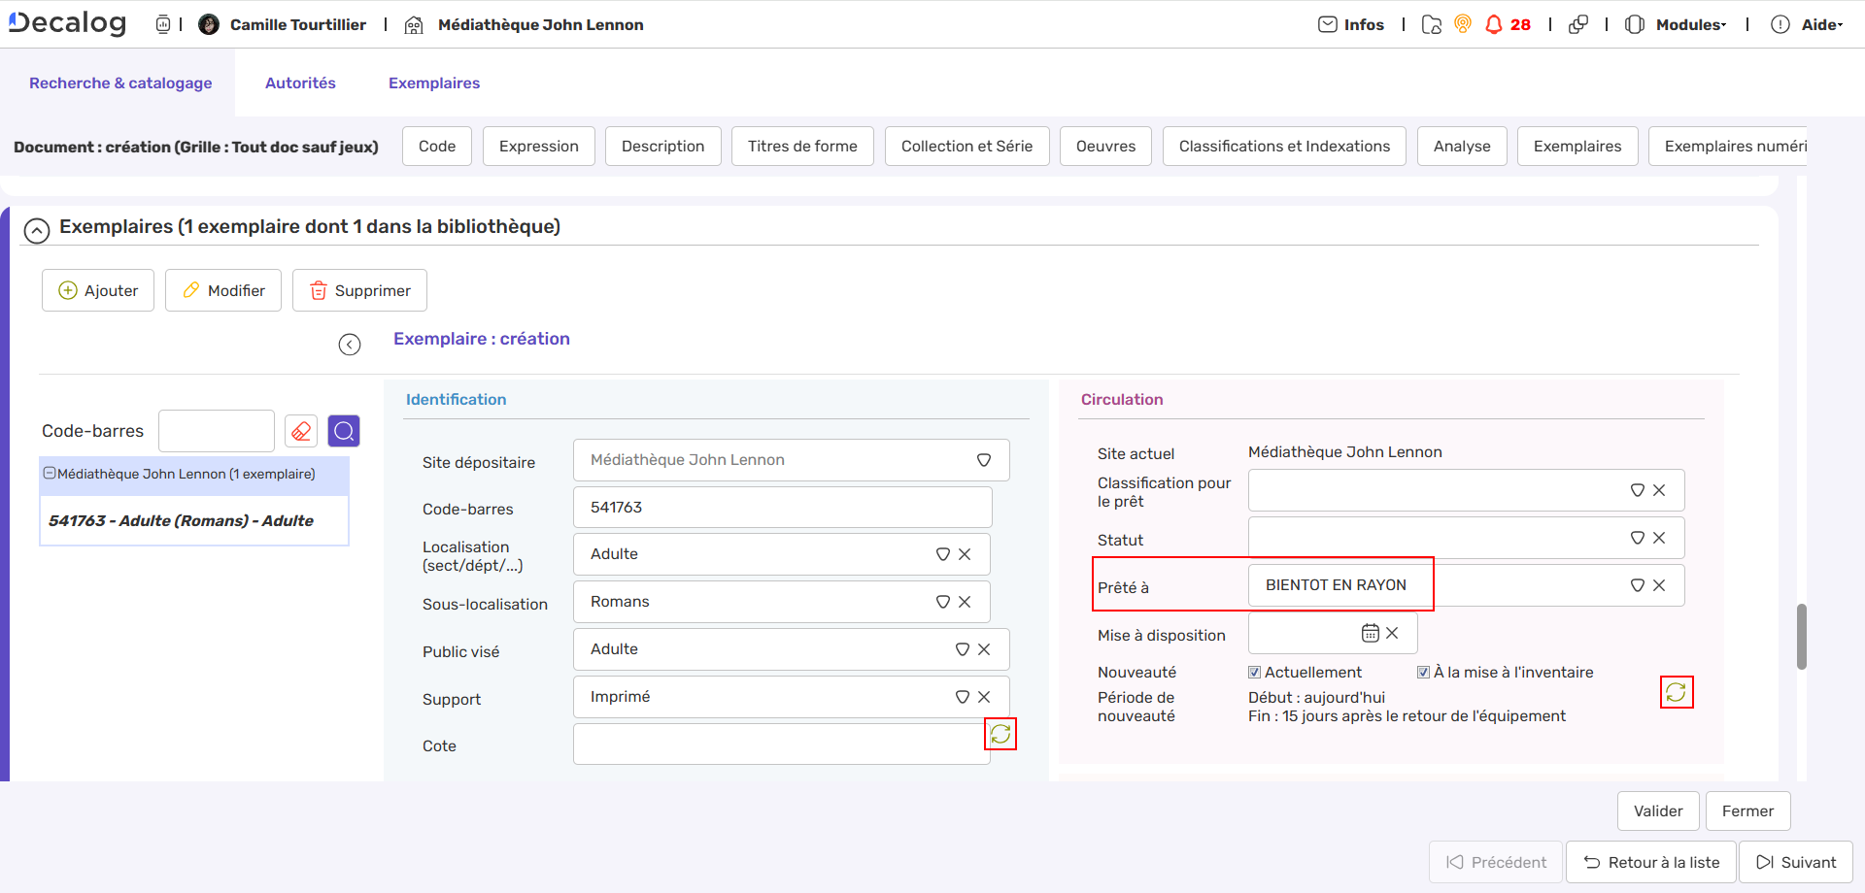Click the Ajouter button
The image size is (1865, 893).
tap(98, 290)
